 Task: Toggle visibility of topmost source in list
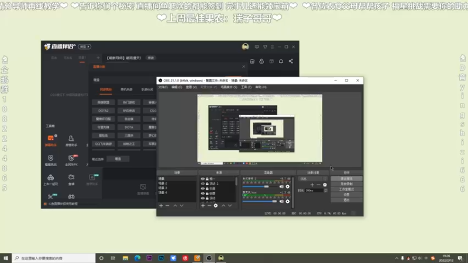(202, 179)
